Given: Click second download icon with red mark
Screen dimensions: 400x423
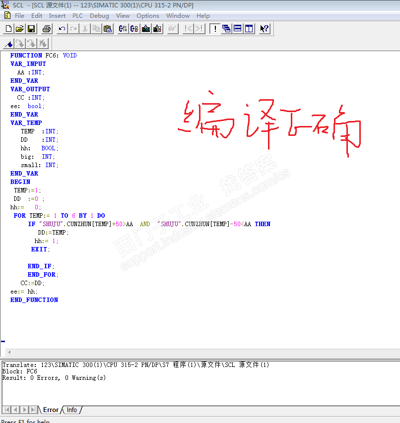Looking at the screenshot, I should pos(157,29).
